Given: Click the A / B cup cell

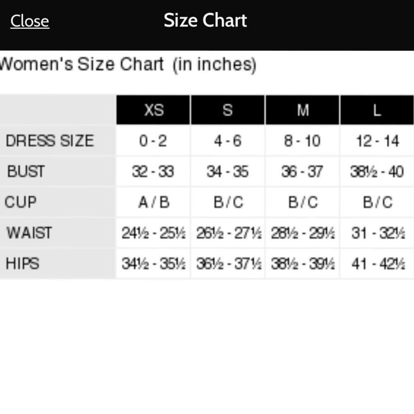Looking at the screenshot, I should pos(154,202).
